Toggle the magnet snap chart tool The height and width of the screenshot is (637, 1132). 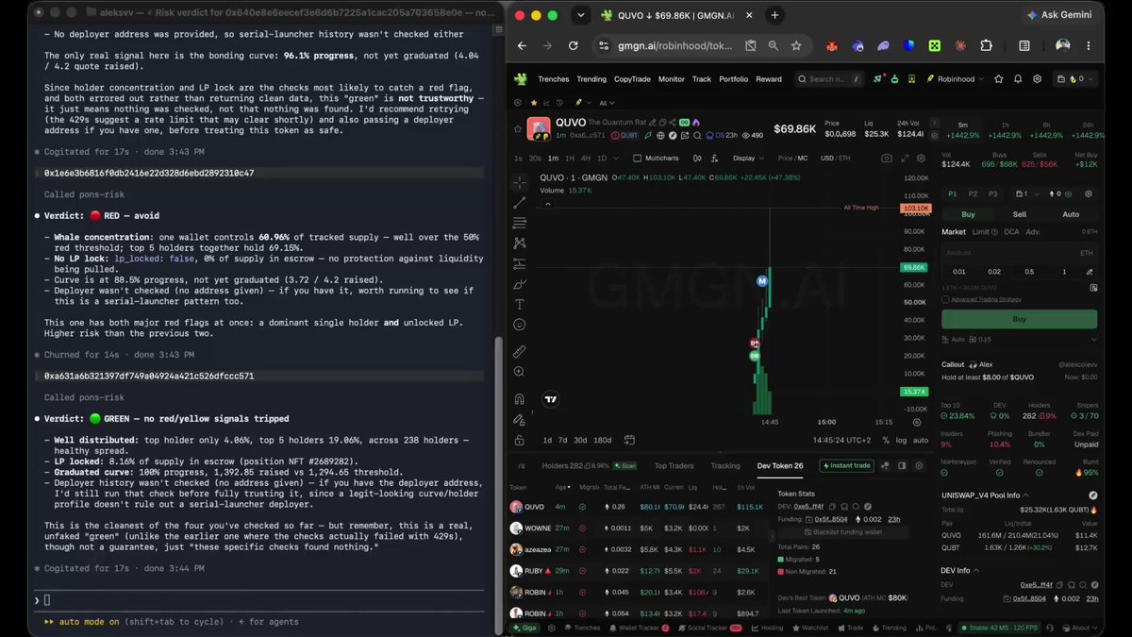pyautogui.click(x=519, y=399)
